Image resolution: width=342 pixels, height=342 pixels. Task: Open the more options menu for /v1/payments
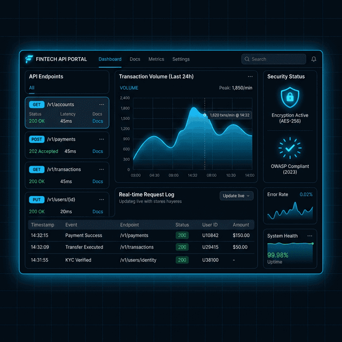[102, 139]
